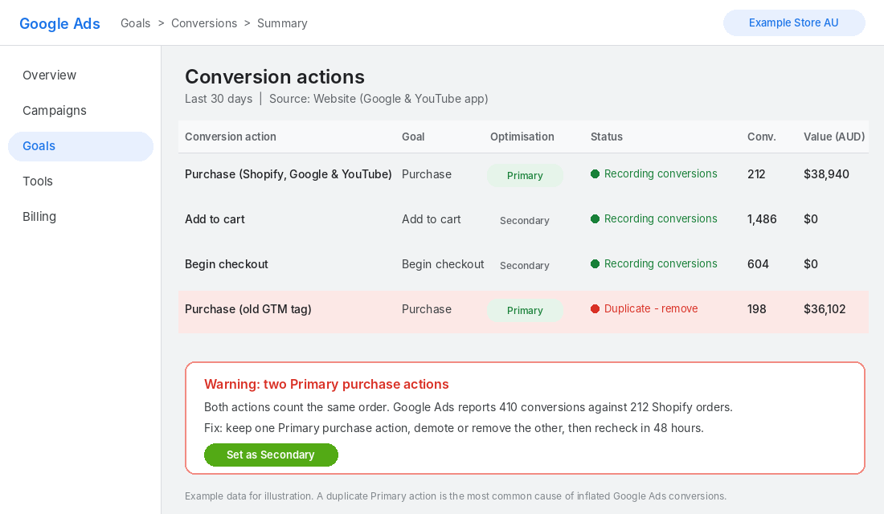
Task: Click the $38,940 value cell
Action: 826,174
